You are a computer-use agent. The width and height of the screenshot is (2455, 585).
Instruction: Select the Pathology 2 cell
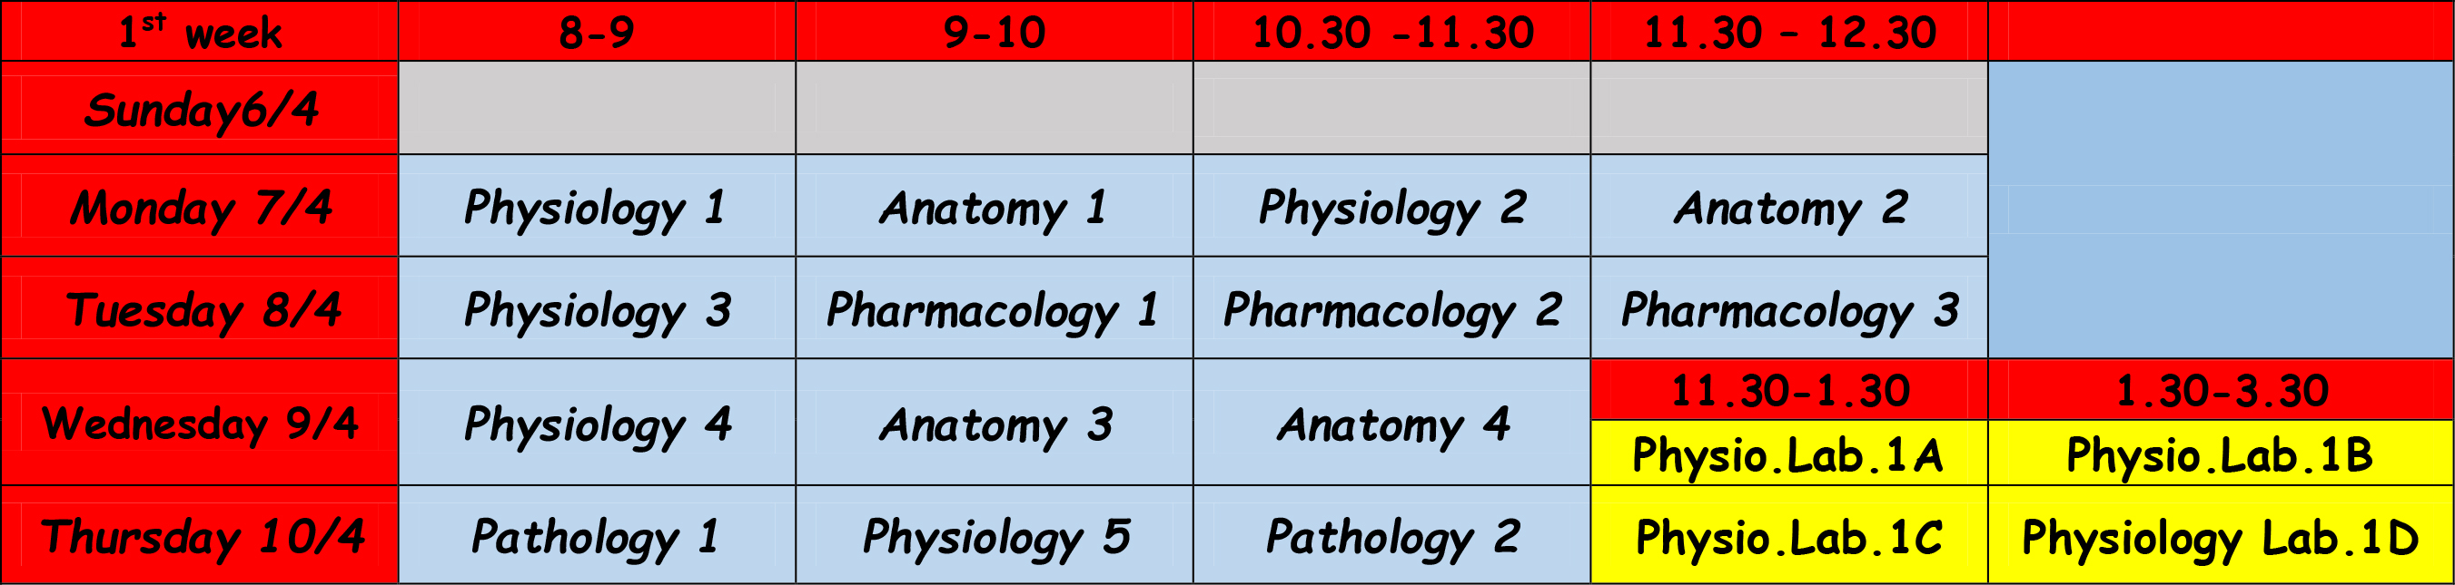click(1391, 534)
